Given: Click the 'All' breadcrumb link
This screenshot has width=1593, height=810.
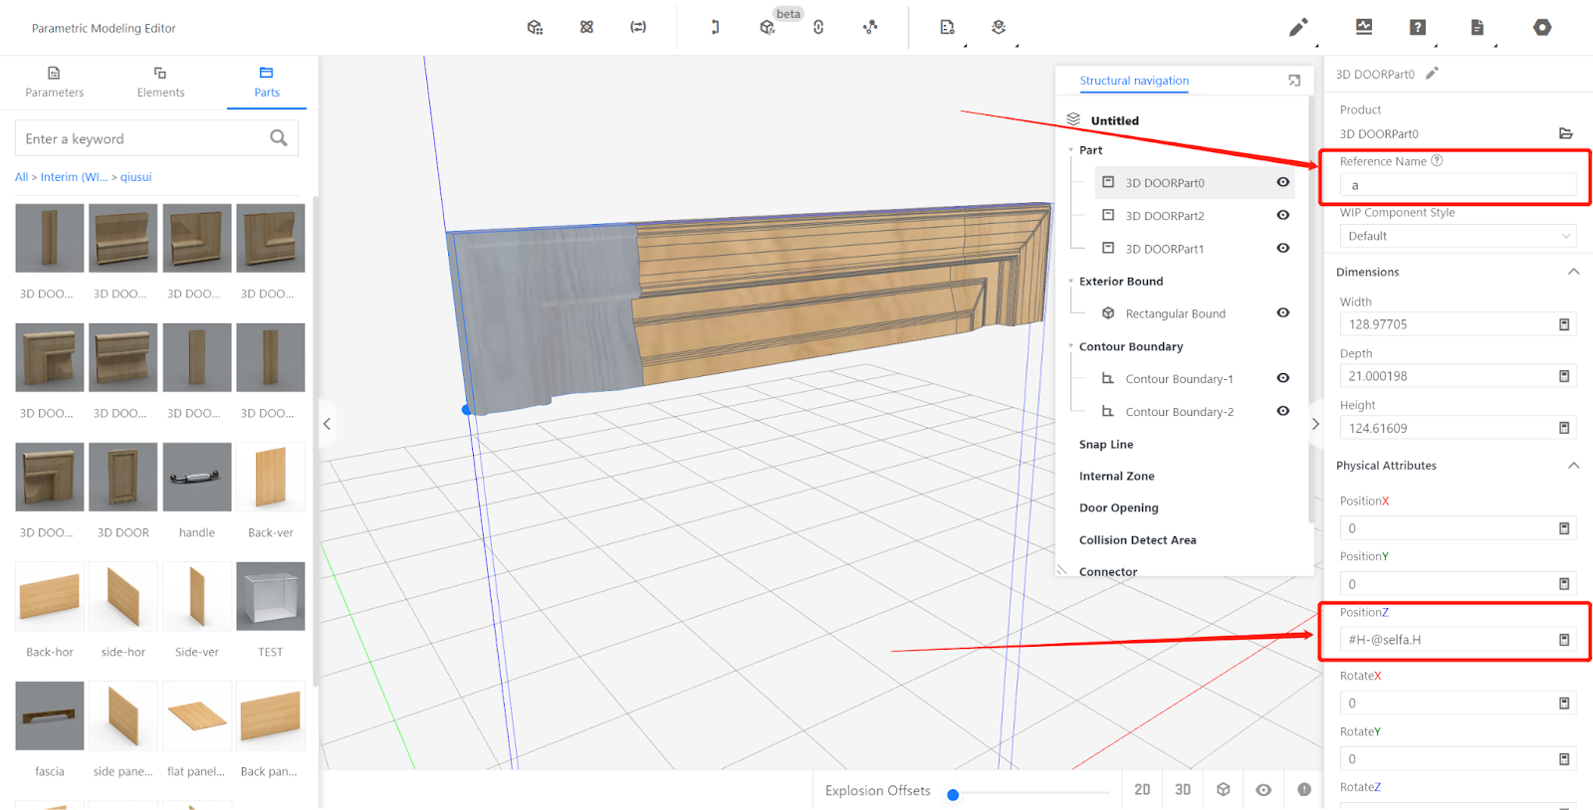Looking at the screenshot, I should [x=21, y=177].
